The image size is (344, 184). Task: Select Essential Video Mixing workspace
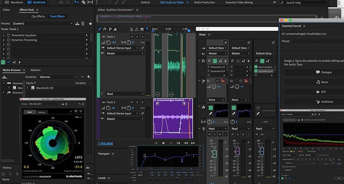pyautogui.click(x=239, y=2)
